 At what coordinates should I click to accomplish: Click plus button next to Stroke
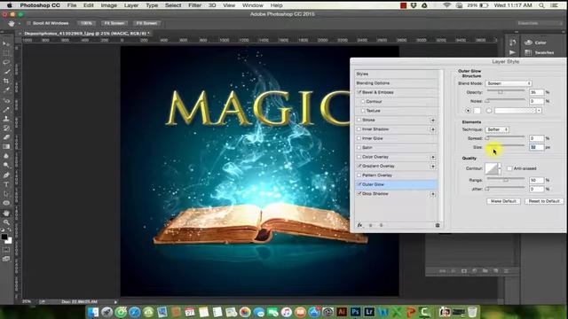(433, 121)
